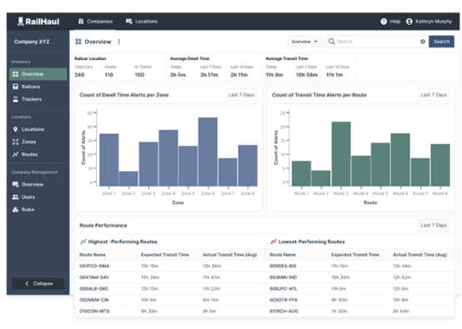Screen dimensions: 462x329
Task: Open Last 7 Days dropdown for Dwell Time chart
Action: coord(241,95)
